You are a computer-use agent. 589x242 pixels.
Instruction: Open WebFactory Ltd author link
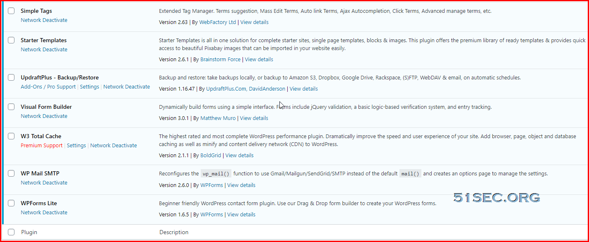pyautogui.click(x=218, y=22)
